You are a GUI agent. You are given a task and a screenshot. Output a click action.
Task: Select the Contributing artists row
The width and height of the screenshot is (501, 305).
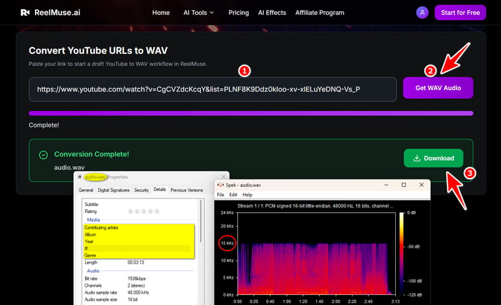point(138,228)
